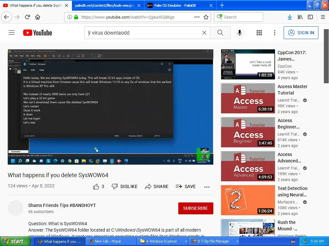Close the Palm OS Emulator tab
The width and height of the screenshot is (329, 246).
click(x=211, y=5)
